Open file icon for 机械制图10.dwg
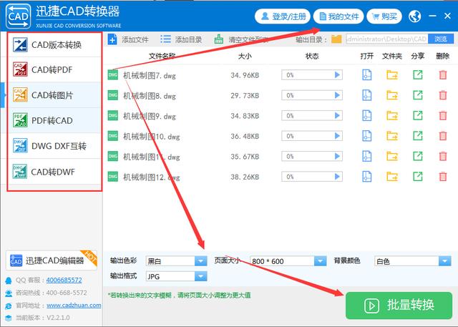The height and width of the screenshot is (327, 458). [x=367, y=136]
